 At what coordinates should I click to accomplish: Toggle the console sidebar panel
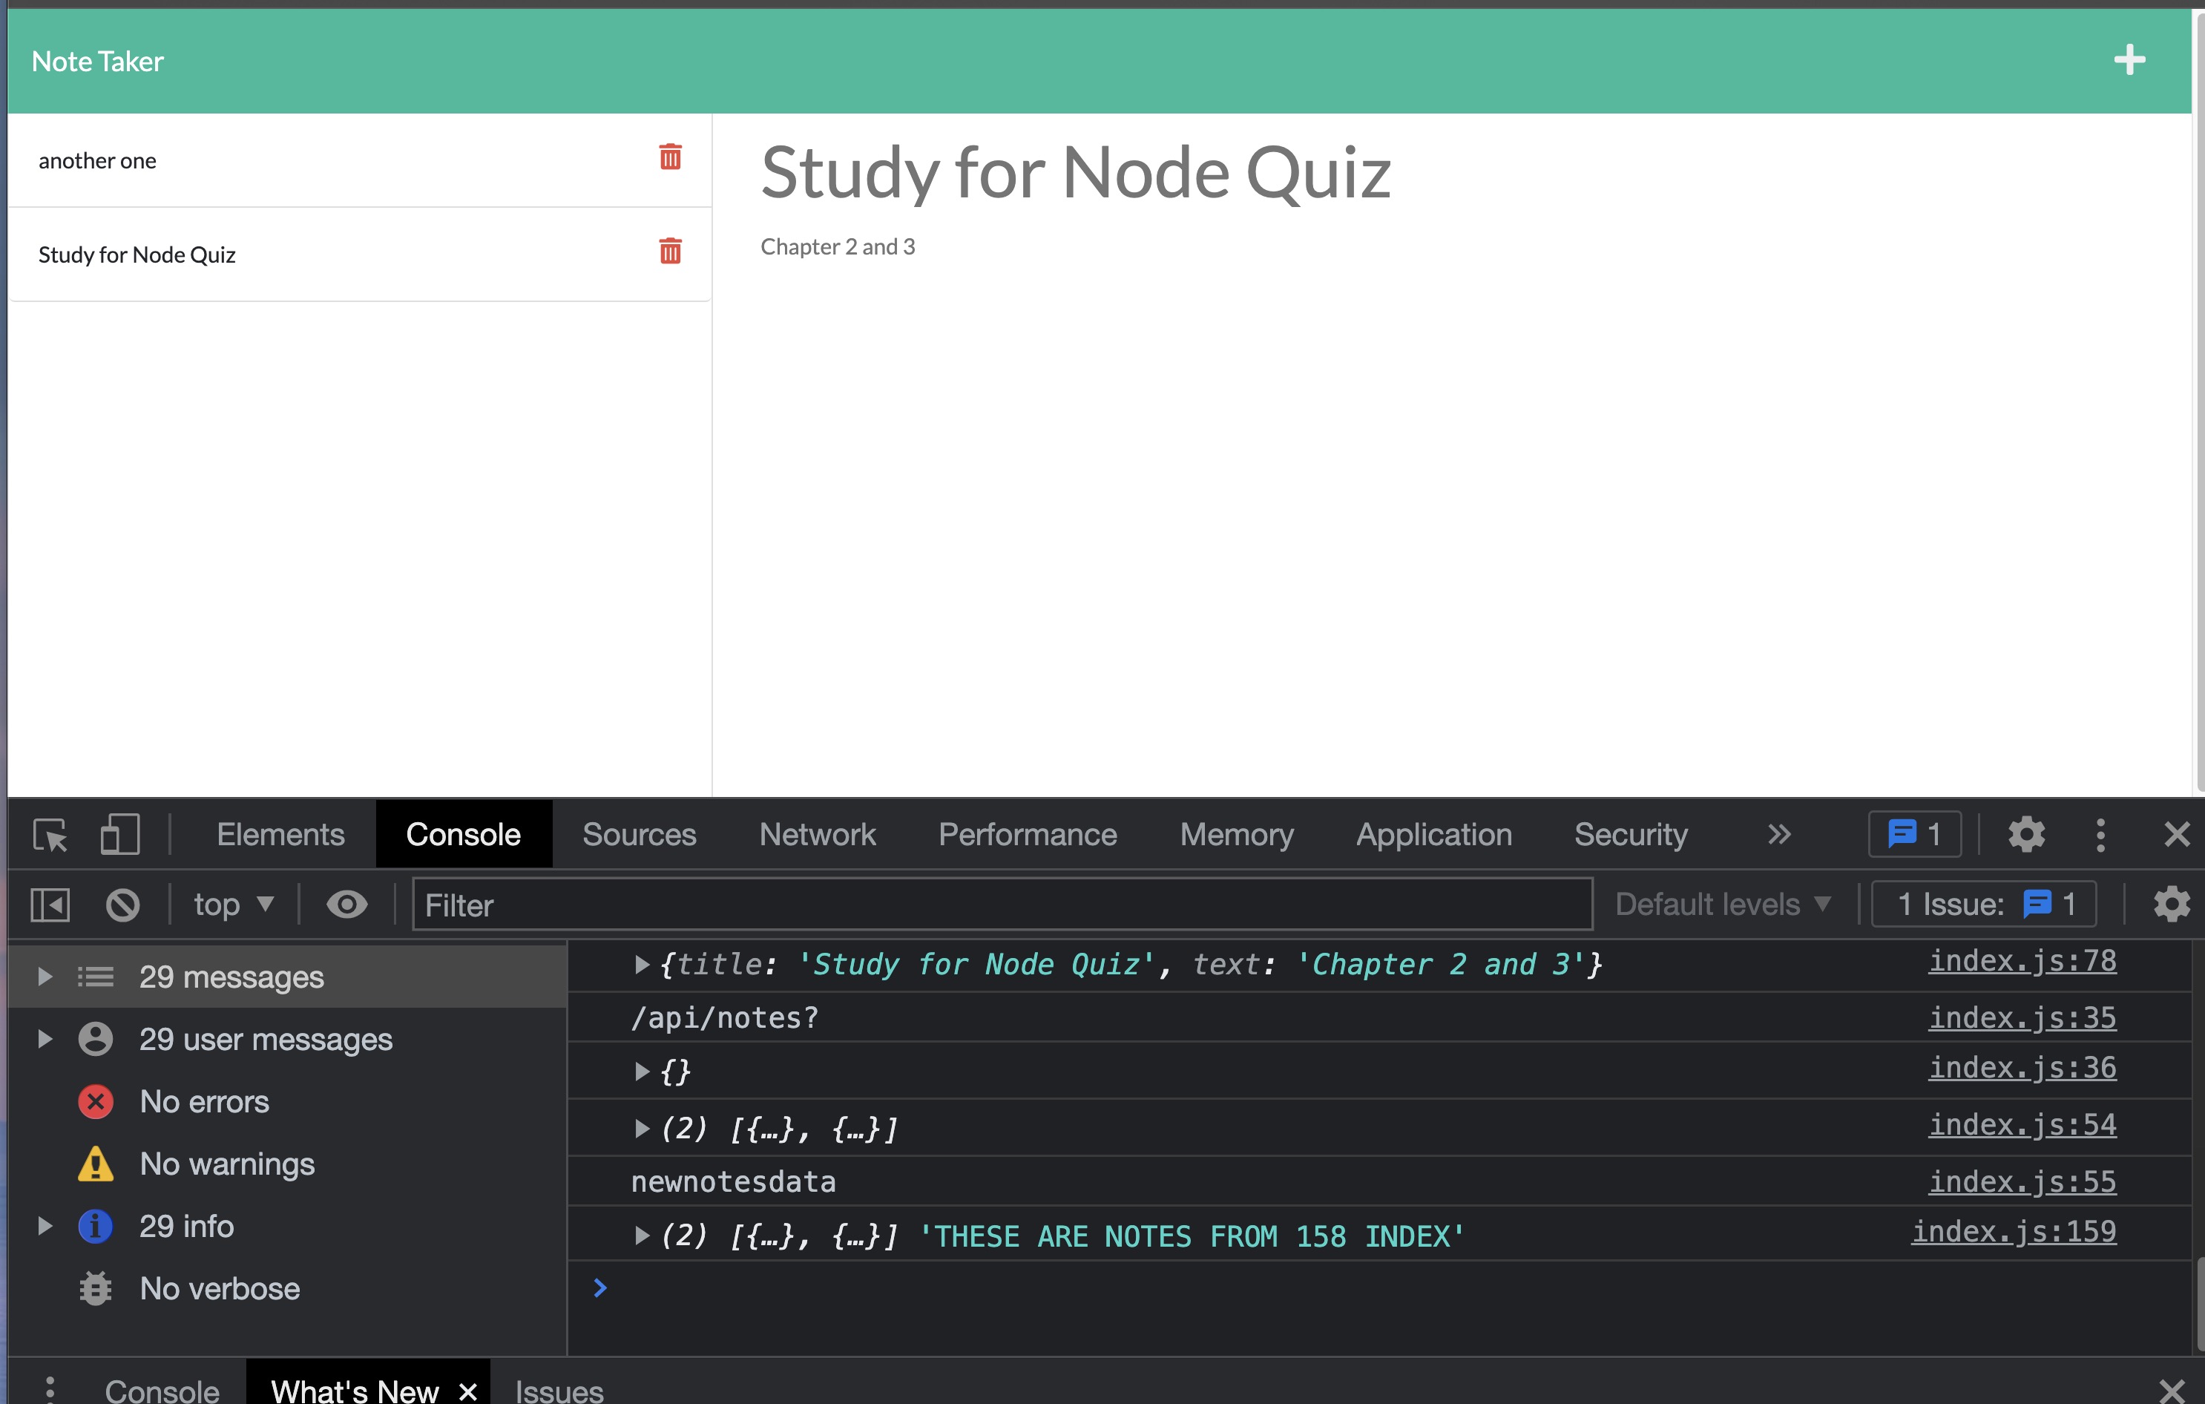(x=50, y=905)
